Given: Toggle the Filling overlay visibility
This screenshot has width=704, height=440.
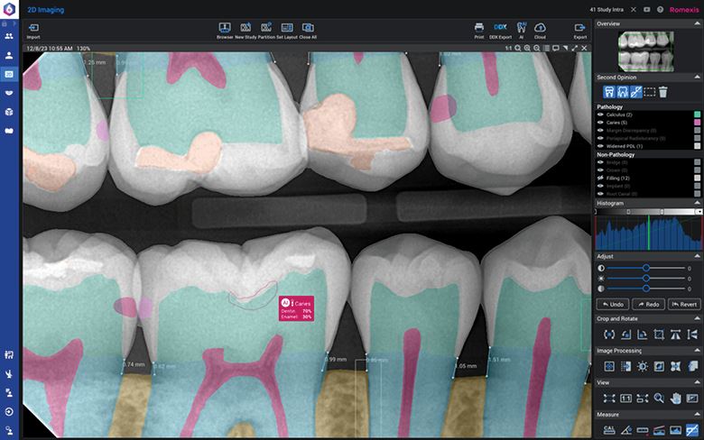Looking at the screenshot, I should point(601,178).
